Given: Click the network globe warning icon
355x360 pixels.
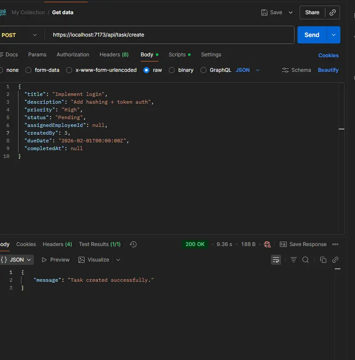Looking at the screenshot, I should coord(267,244).
